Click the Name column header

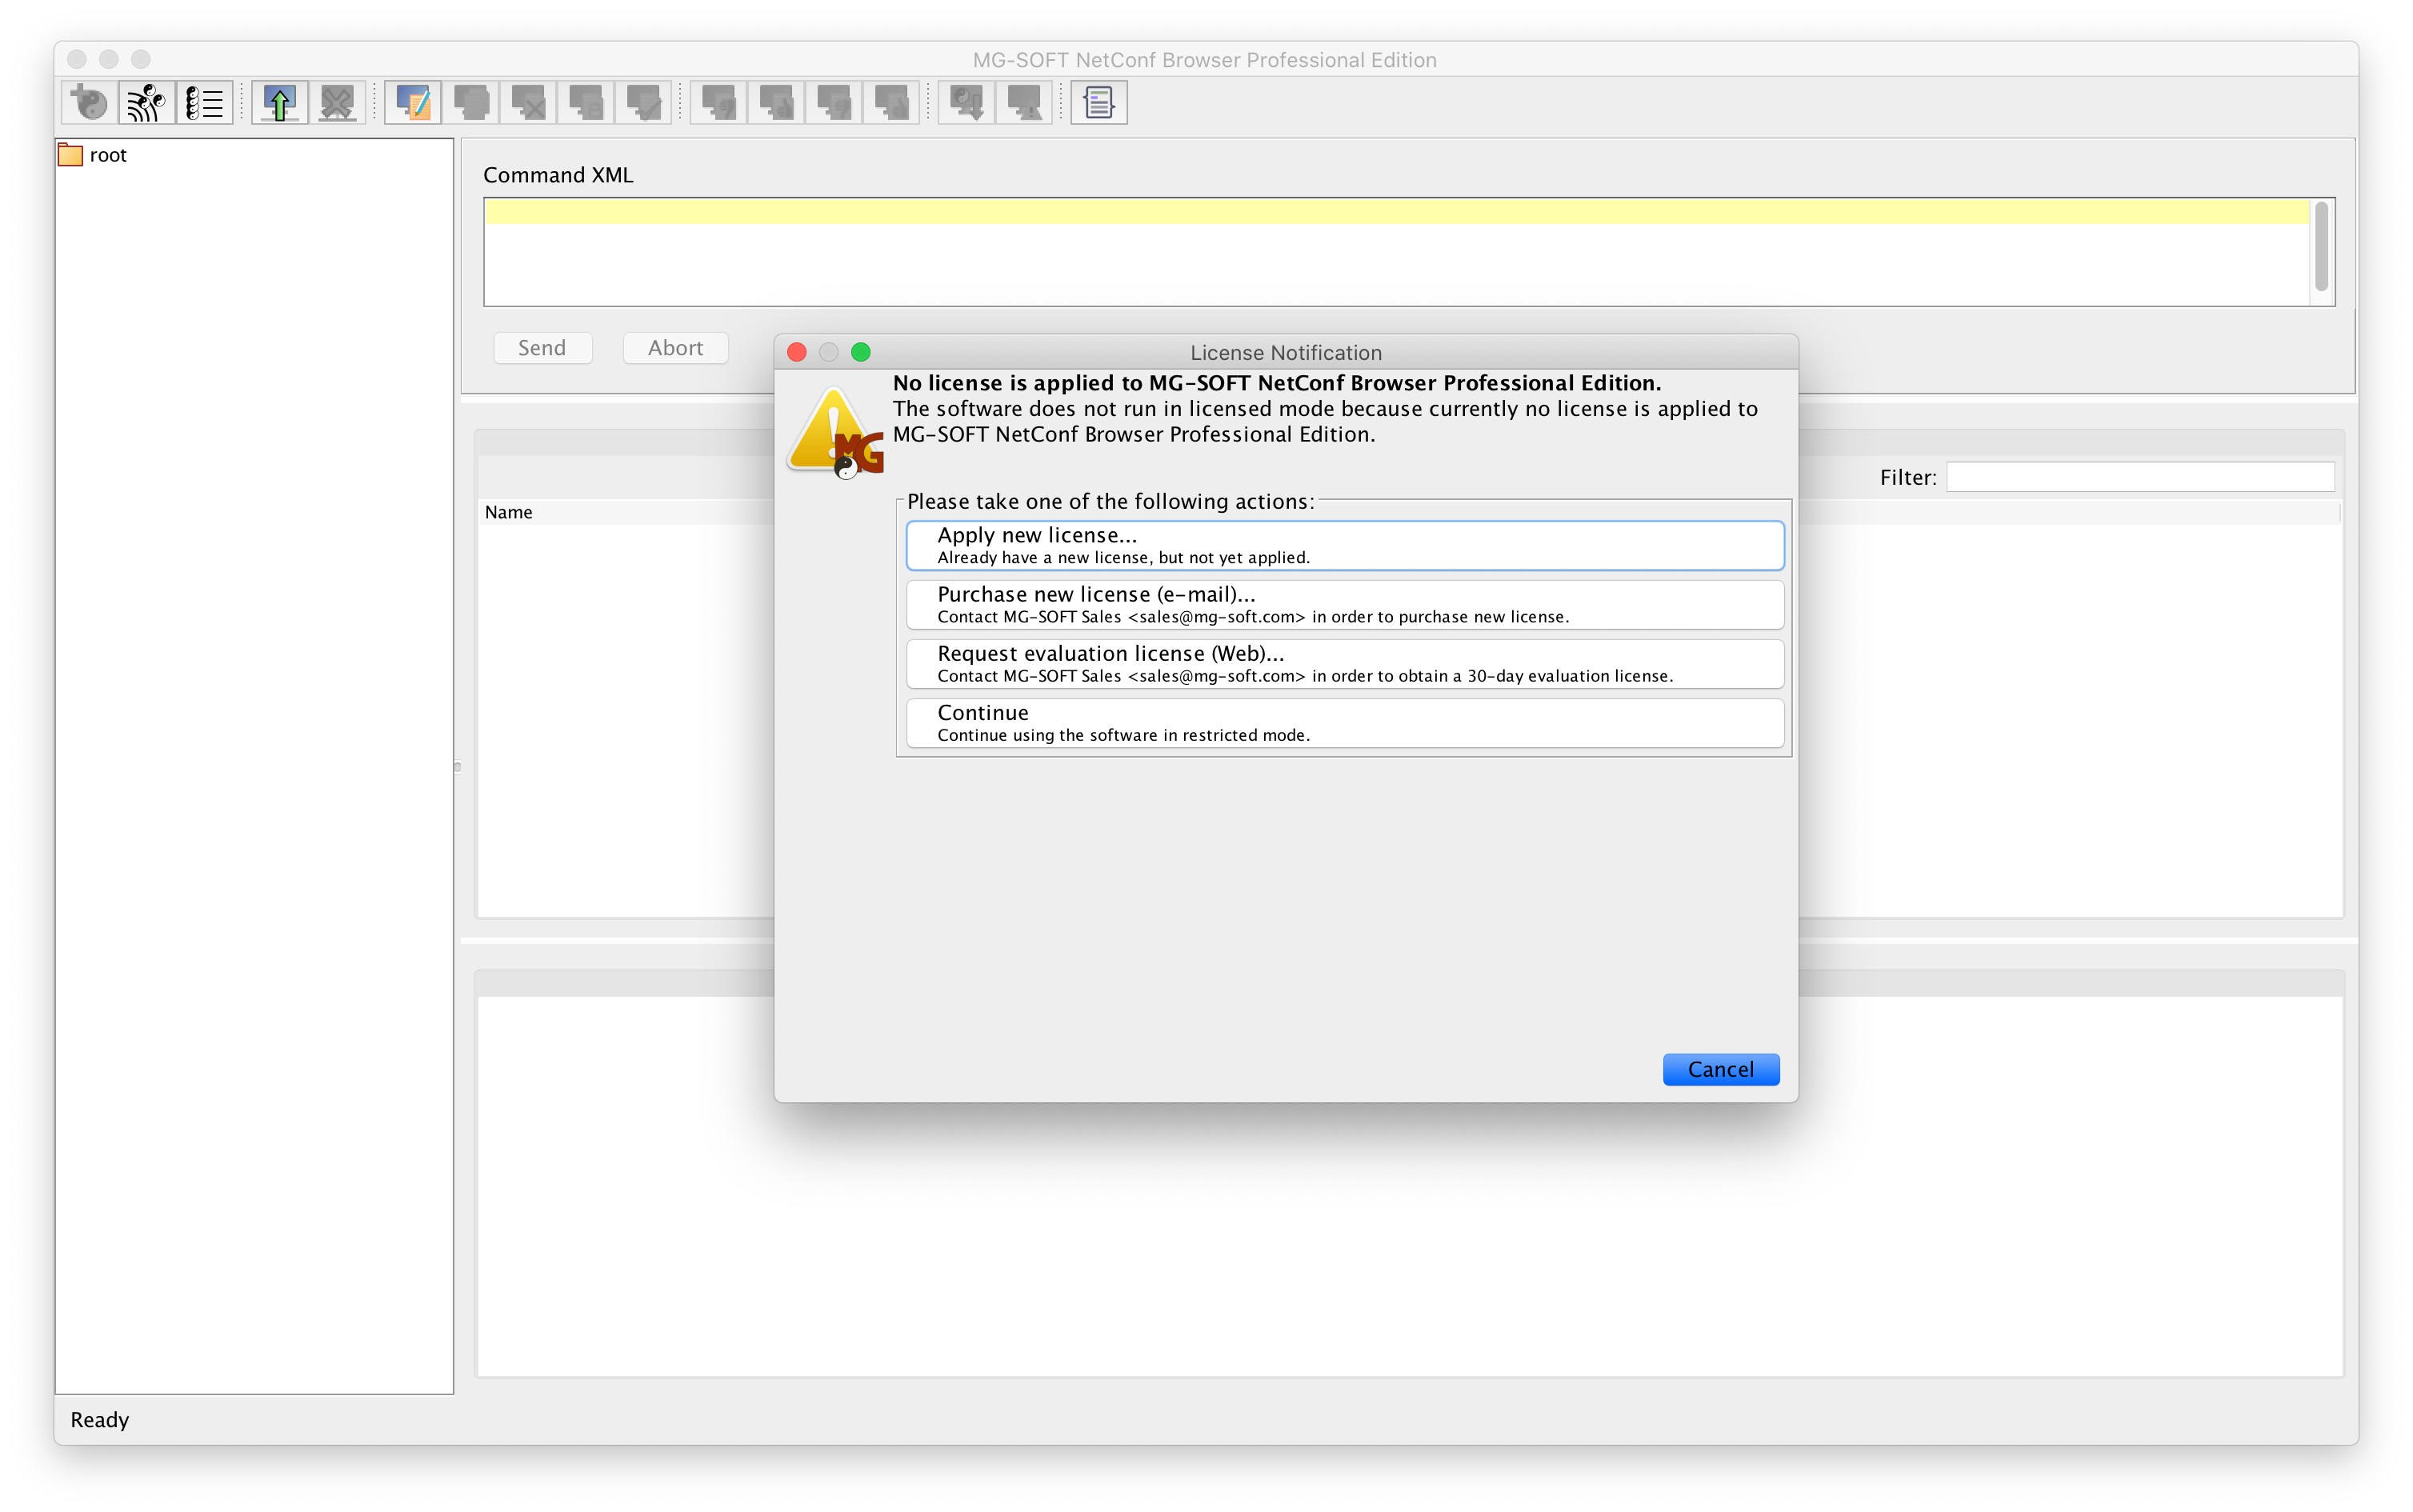click(509, 512)
